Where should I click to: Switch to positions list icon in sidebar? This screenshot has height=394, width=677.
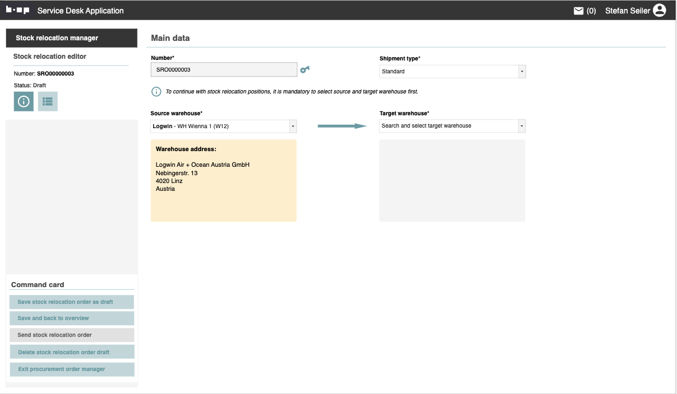click(48, 101)
